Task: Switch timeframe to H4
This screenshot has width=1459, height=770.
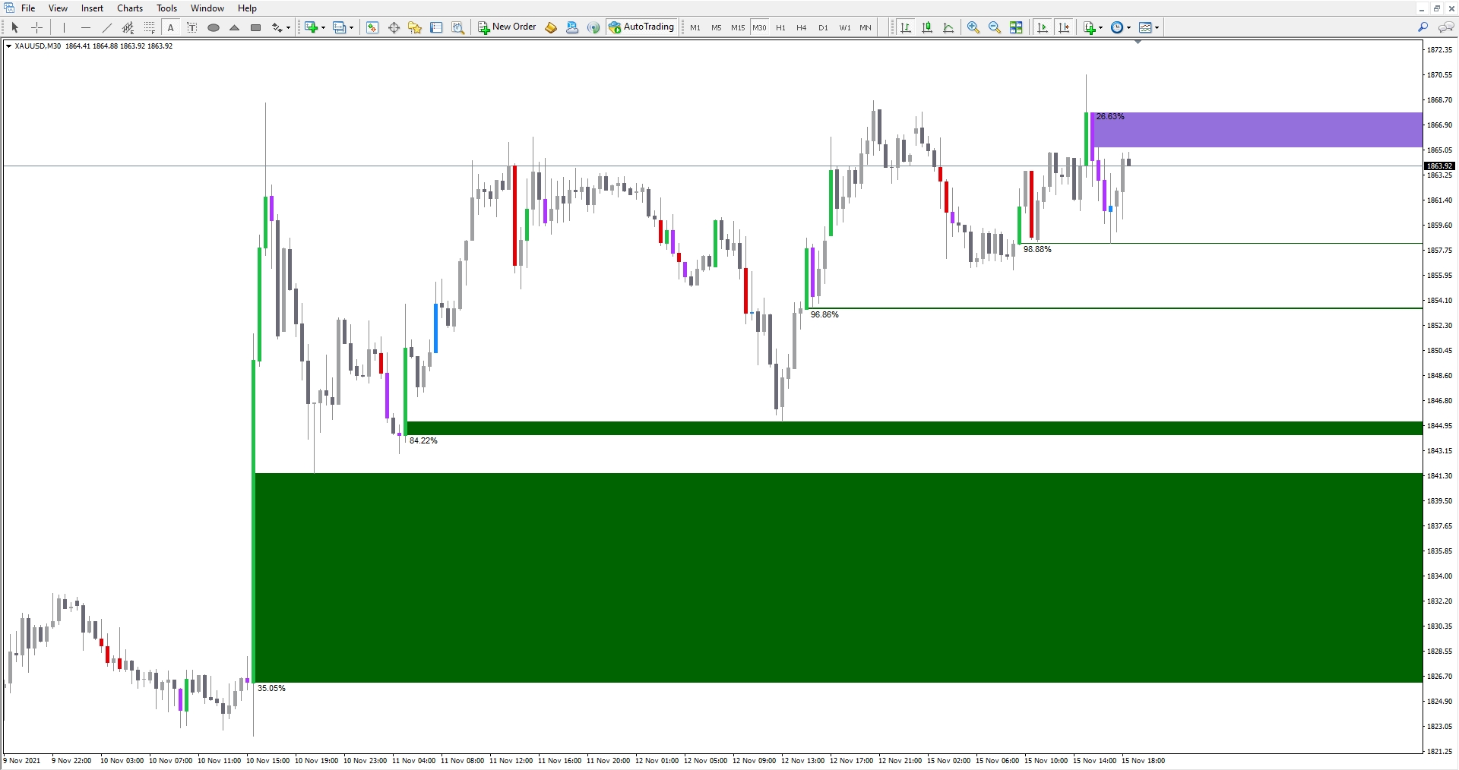Action: [802, 27]
